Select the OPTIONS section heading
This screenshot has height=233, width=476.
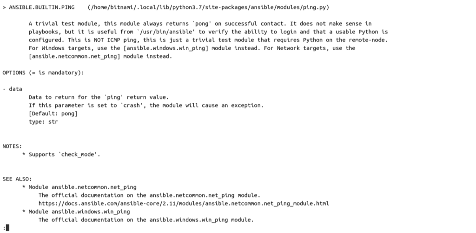(43, 73)
